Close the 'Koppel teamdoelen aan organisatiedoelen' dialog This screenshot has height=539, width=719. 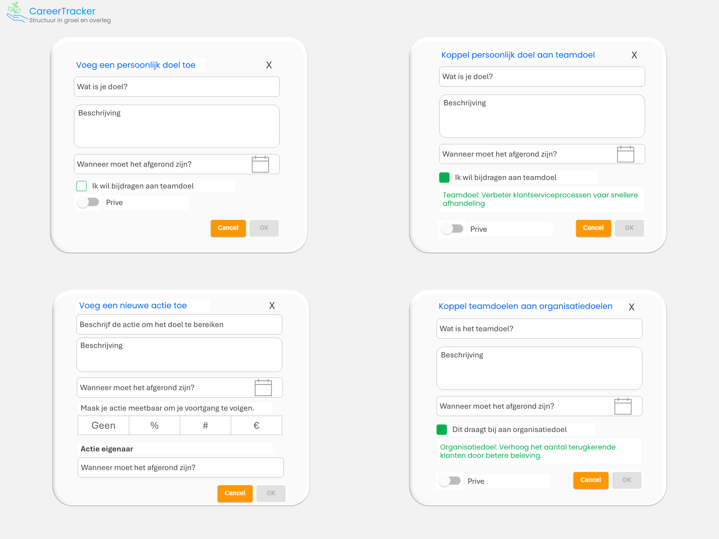(x=632, y=307)
